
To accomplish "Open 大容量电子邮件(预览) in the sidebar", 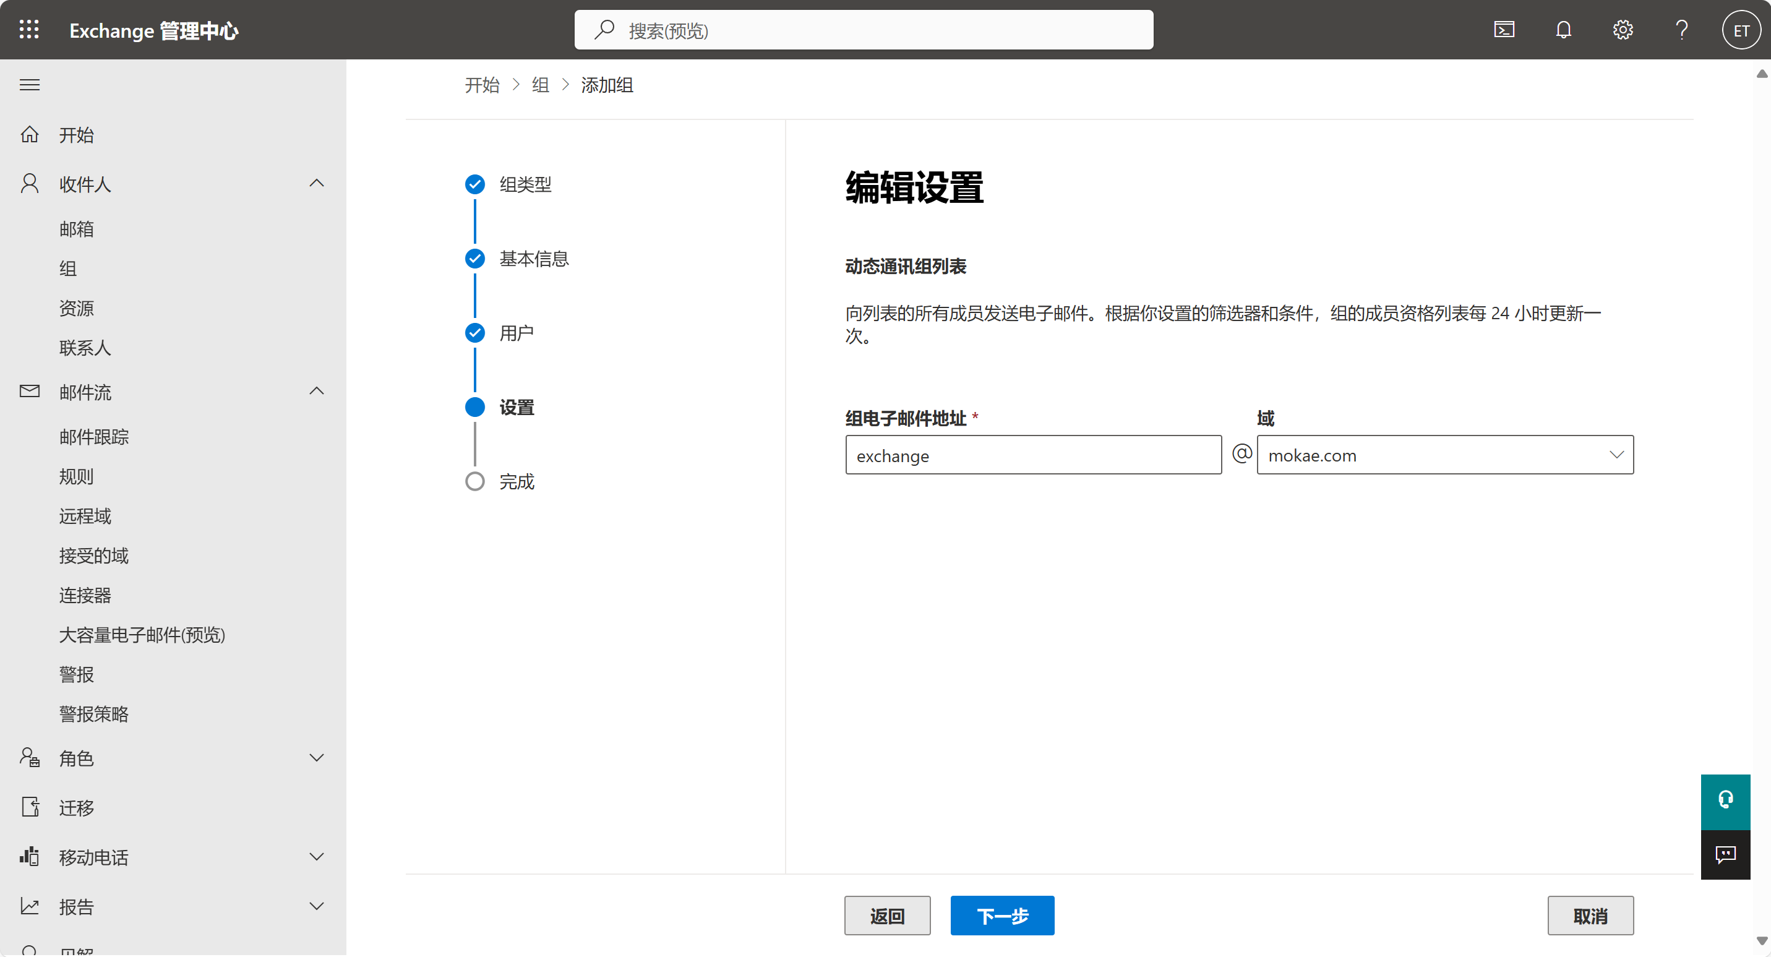I will click(x=142, y=635).
